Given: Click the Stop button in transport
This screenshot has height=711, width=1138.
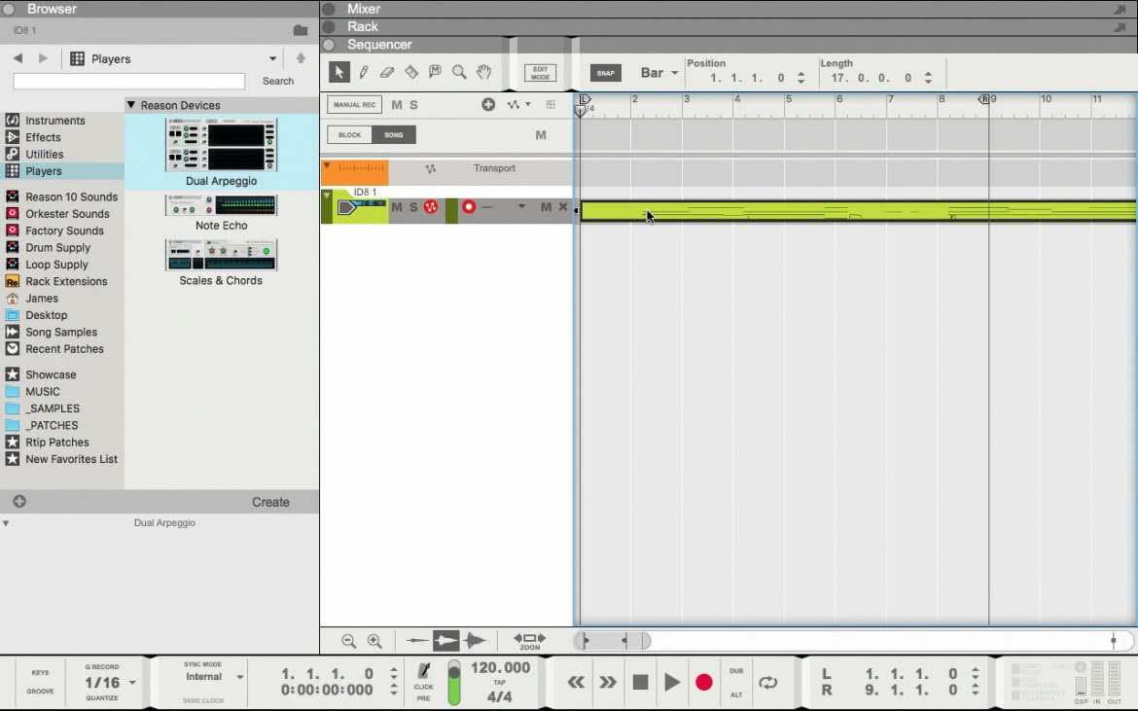Looking at the screenshot, I should (640, 682).
